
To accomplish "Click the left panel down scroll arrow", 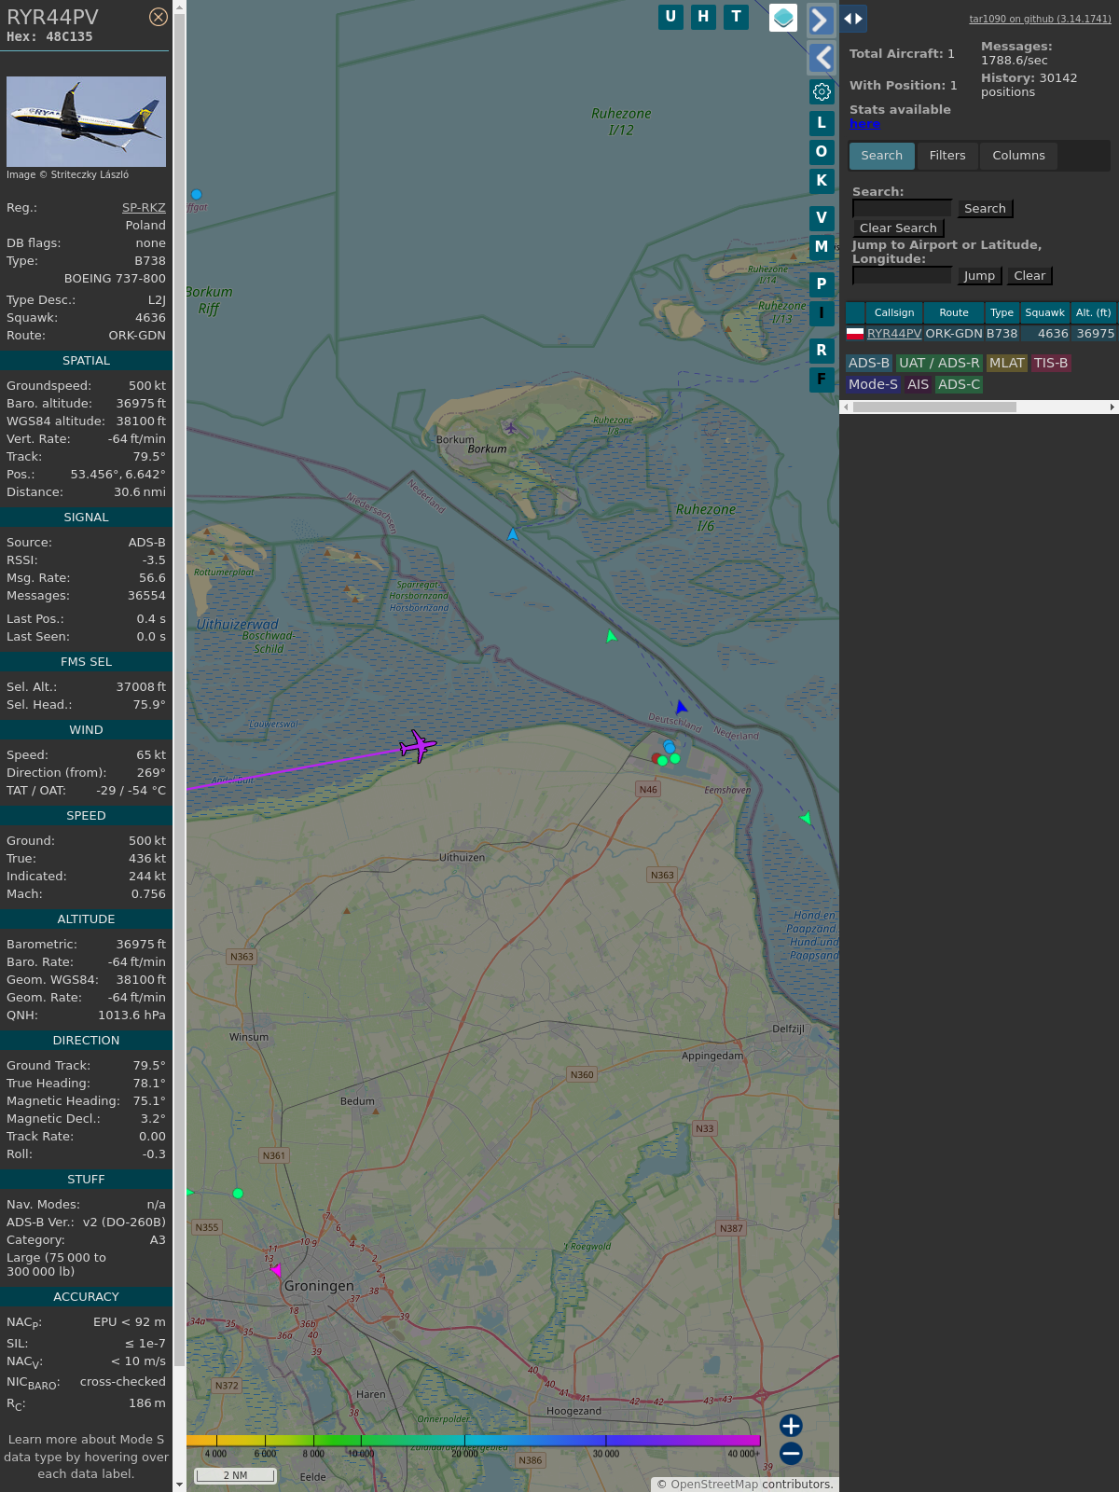I will tap(179, 1485).
